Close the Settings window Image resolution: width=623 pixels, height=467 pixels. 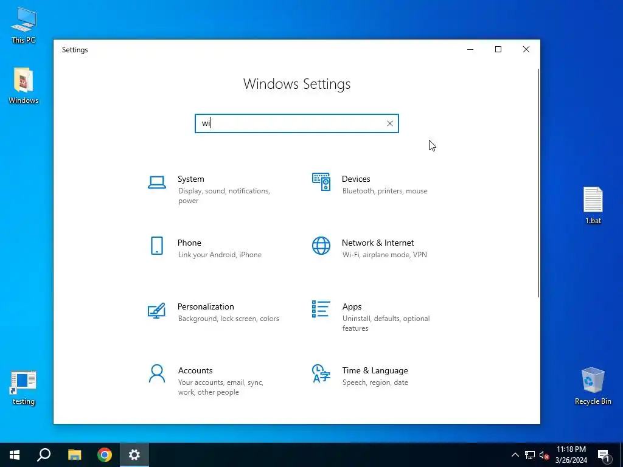(x=526, y=49)
